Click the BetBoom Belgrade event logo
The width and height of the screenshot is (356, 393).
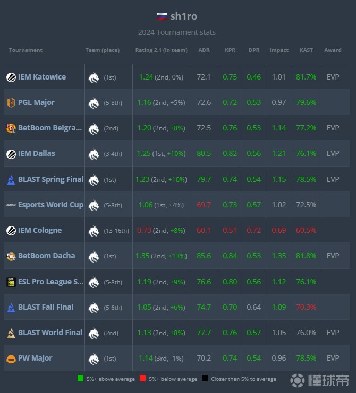[x=11, y=128]
